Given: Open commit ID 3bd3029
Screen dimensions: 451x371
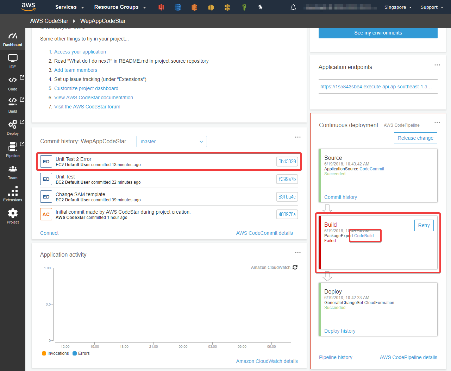Looking at the screenshot, I should (x=287, y=162).
